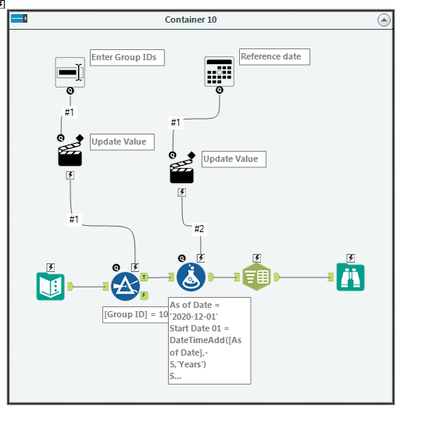Collapse Container 10 with the arrow button
447x433 pixels.
click(x=384, y=20)
